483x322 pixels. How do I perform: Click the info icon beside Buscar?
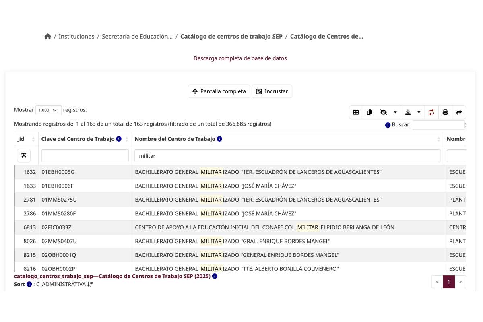(388, 125)
